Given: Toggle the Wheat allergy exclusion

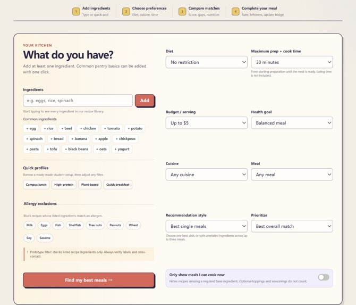Looking at the screenshot, I should click(x=133, y=225).
